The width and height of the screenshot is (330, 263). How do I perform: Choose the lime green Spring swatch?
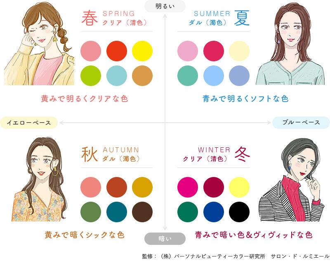tap(91, 76)
